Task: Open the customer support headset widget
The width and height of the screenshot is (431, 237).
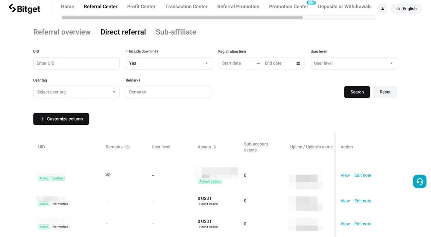Action: click(420, 181)
